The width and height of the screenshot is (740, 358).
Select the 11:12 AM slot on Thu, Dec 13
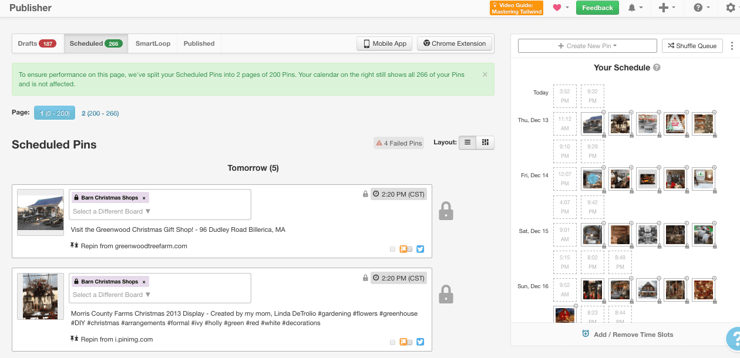click(x=564, y=124)
